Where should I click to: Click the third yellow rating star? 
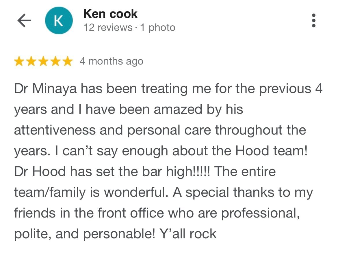coord(43,61)
